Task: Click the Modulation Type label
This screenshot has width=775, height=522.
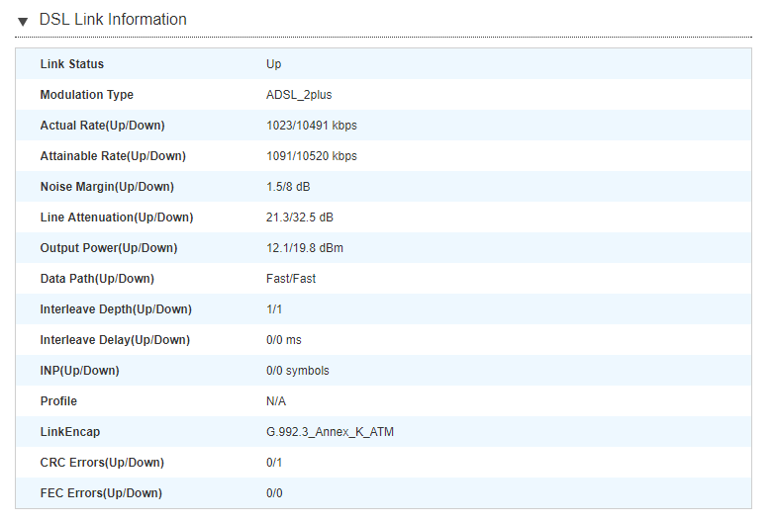Action: 86,95
